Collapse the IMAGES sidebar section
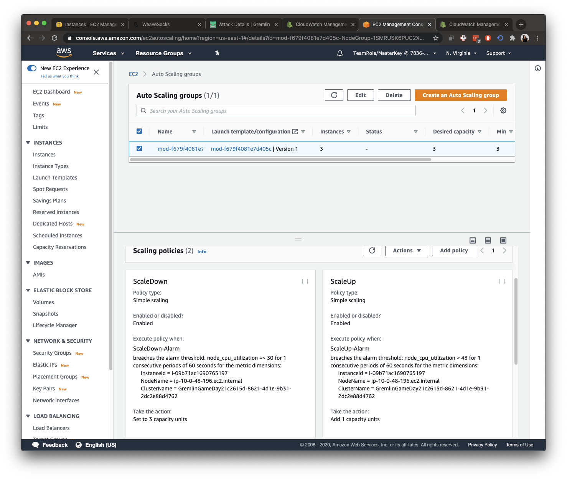This screenshot has height=479, width=567. click(28, 263)
